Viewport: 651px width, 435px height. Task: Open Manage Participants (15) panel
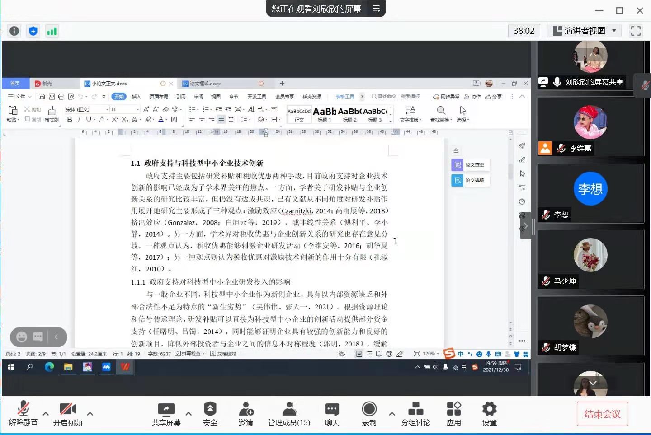pos(289,410)
